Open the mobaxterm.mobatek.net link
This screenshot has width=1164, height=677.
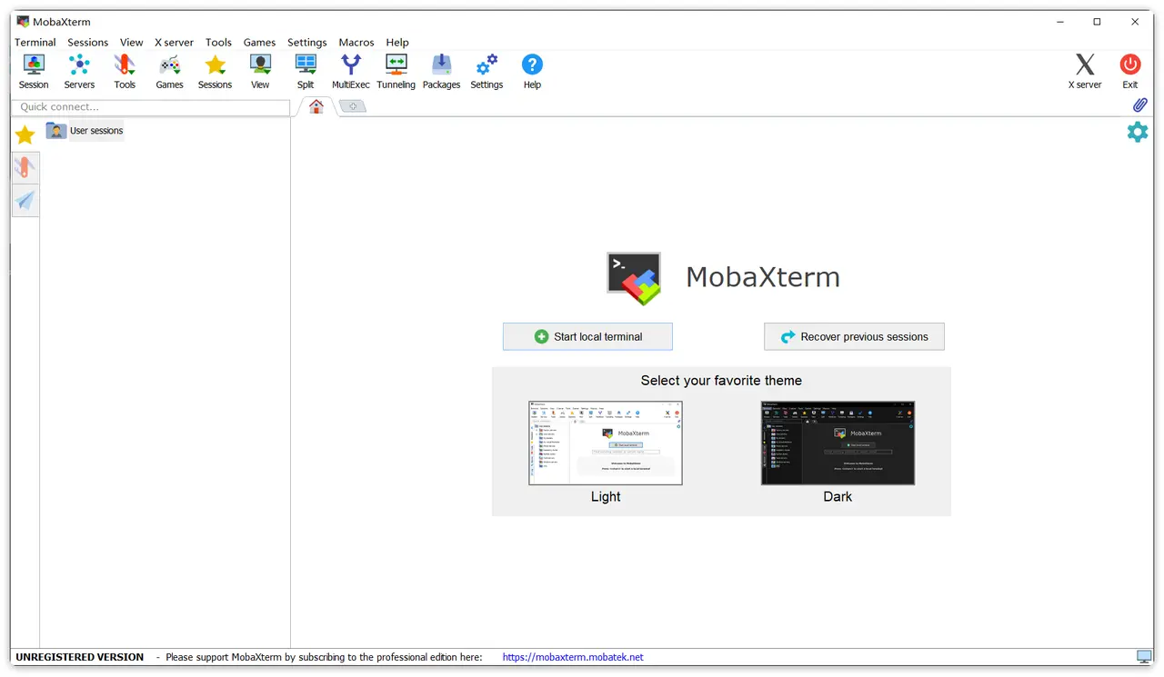pyautogui.click(x=573, y=657)
